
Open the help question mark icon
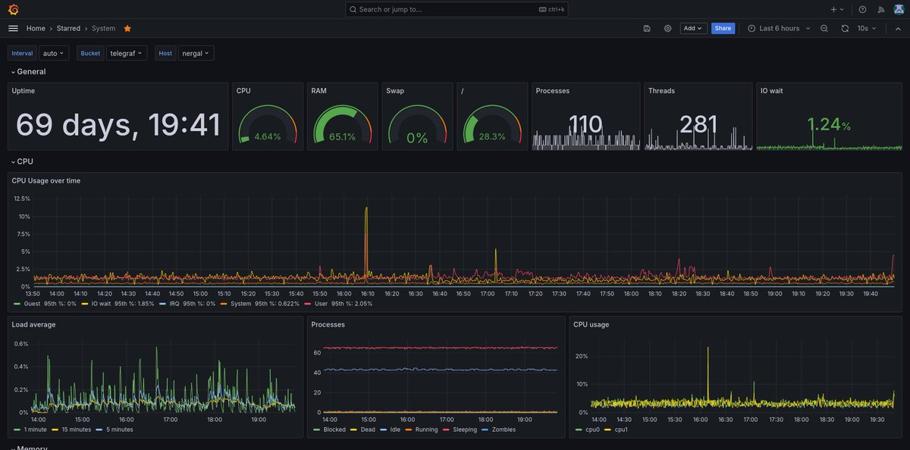click(862, 9)
